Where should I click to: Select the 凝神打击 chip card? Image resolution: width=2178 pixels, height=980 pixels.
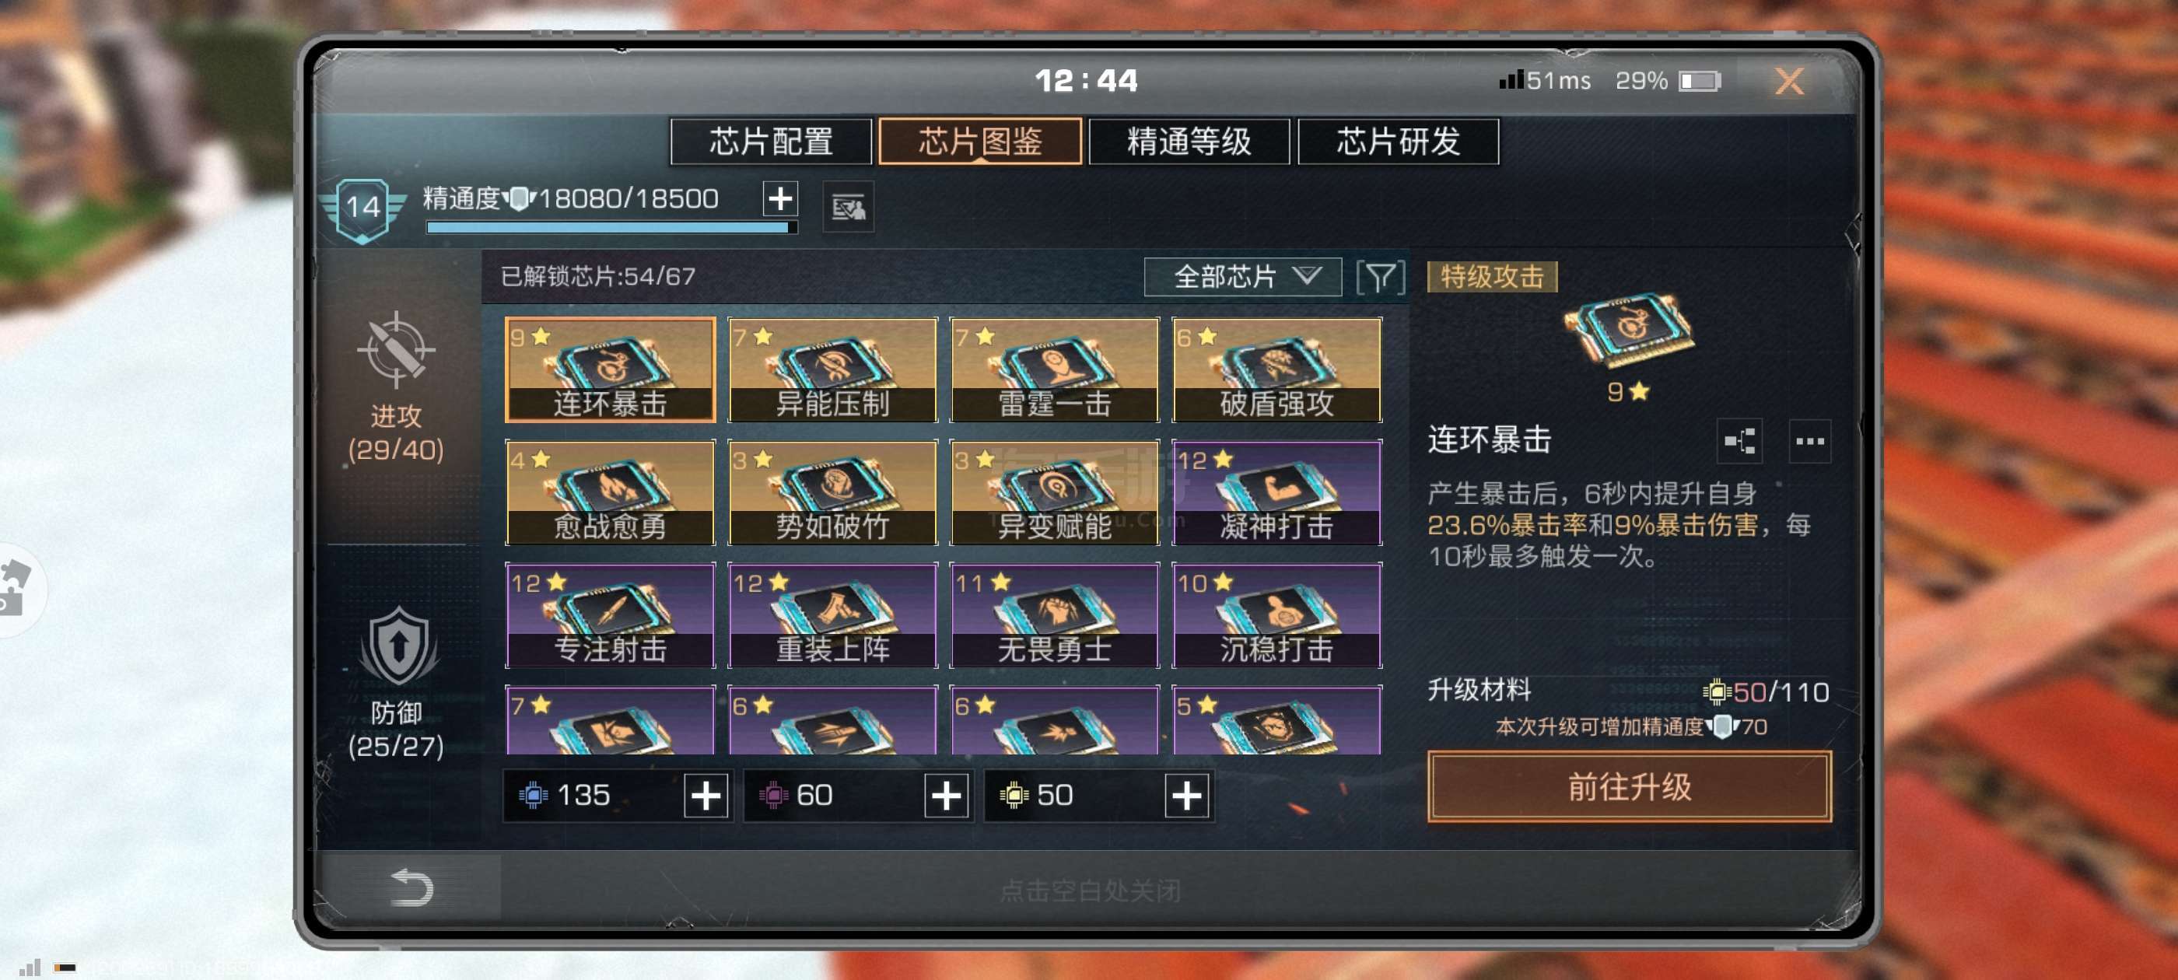(x=1276, y=492)
